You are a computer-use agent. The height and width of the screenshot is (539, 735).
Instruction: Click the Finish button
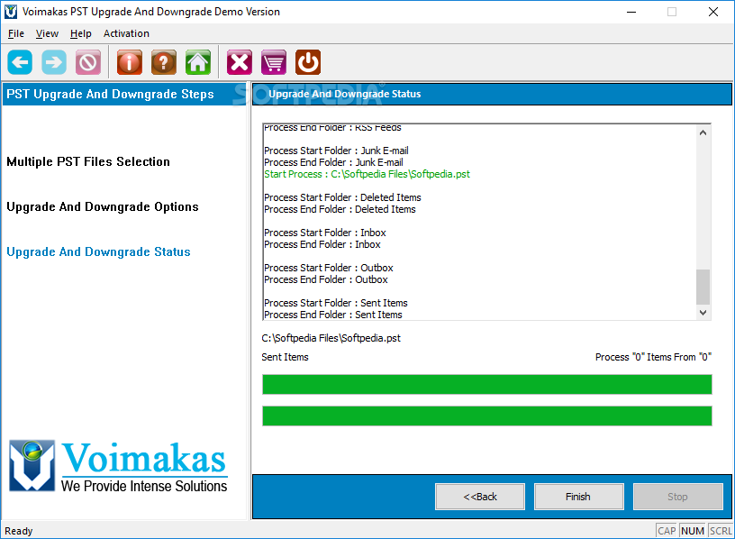coord(578,497)
